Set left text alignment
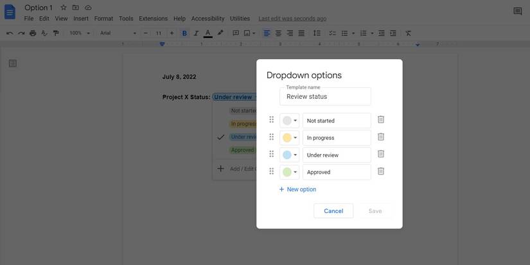530x265 pixels. click(267, 33)
